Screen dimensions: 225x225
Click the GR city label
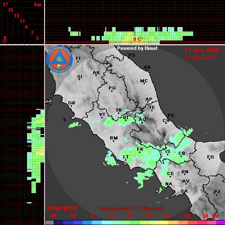(x=72, y=103)
